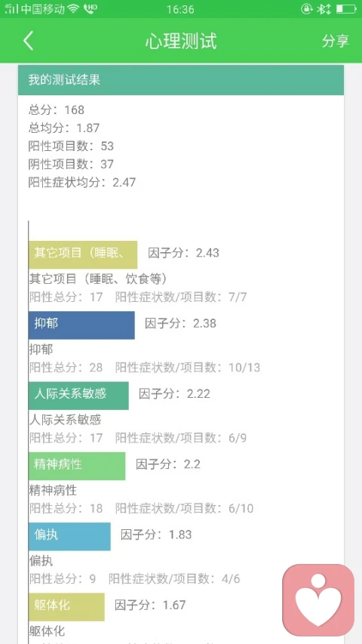Image resolution: width=362 pixels, height=644 pixels.
Task: Tap the battery indicator icon
Action: point(346,9)
